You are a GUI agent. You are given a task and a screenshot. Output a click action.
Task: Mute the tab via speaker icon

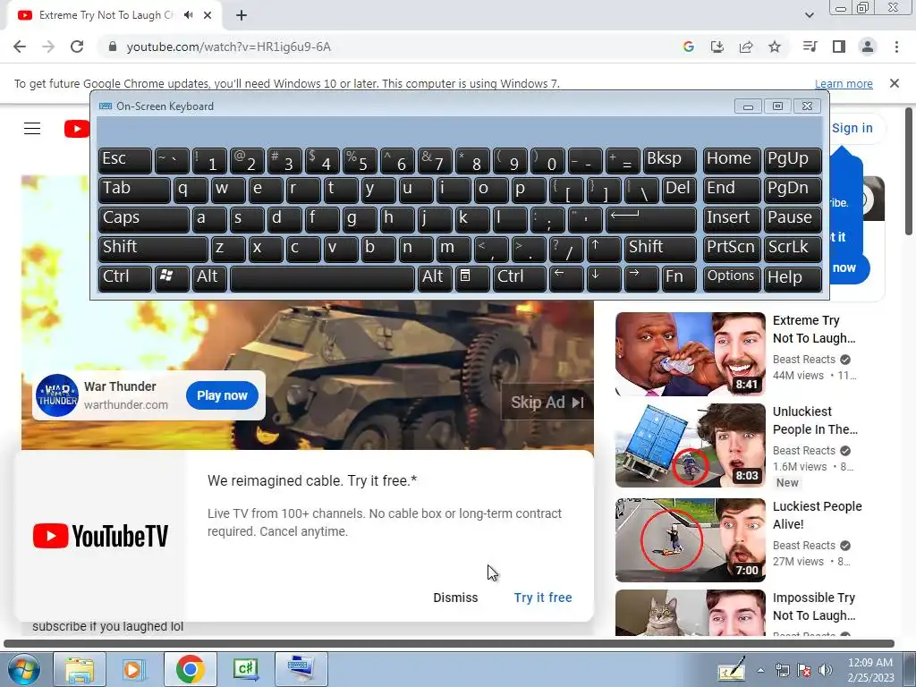(x=188, y=15)
